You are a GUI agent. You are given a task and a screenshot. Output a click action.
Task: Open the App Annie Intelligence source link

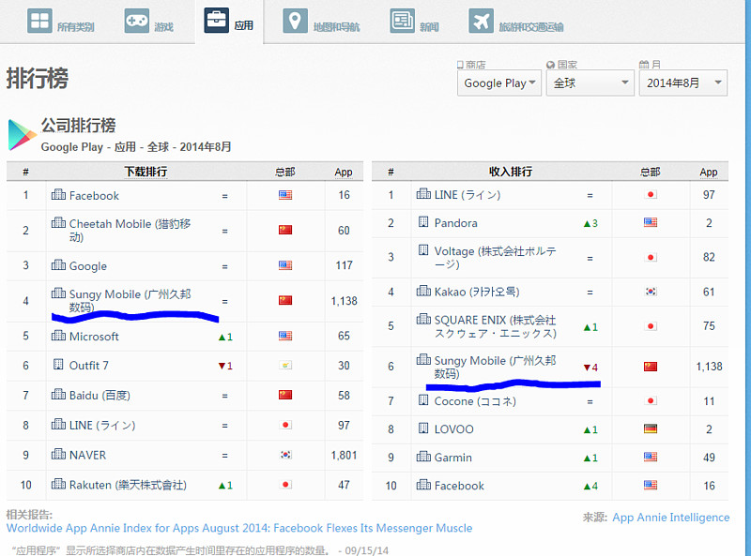(671, 518)
